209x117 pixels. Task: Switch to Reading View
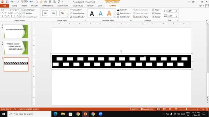point(170,109)
